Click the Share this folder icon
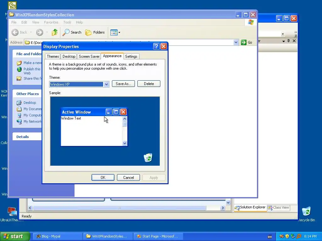The height and width of the screenshot is (241, 322). click(x=19, y=78)
